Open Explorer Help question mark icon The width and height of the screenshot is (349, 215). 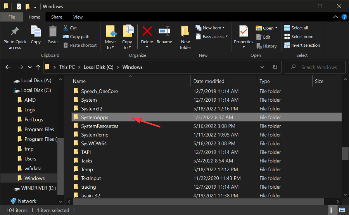tap(344, 17)
